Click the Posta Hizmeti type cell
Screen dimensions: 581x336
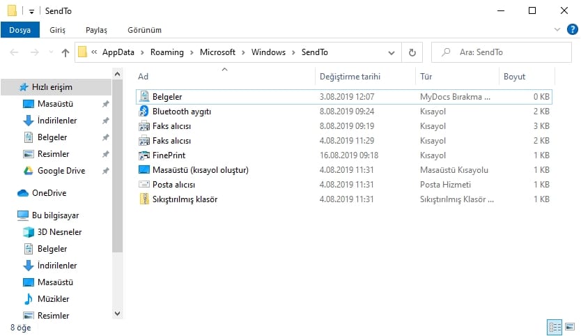[445, 184]
